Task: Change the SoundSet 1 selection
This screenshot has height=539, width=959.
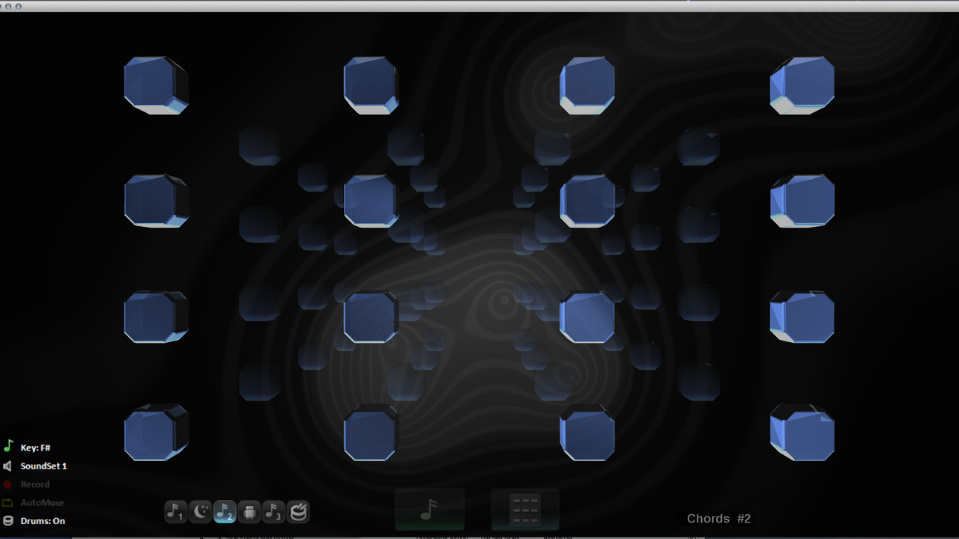Action: pyautogui.click(x=43, y=466)
